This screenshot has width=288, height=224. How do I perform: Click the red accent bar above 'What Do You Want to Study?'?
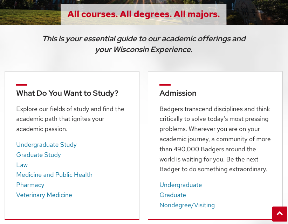pos(22,85)
